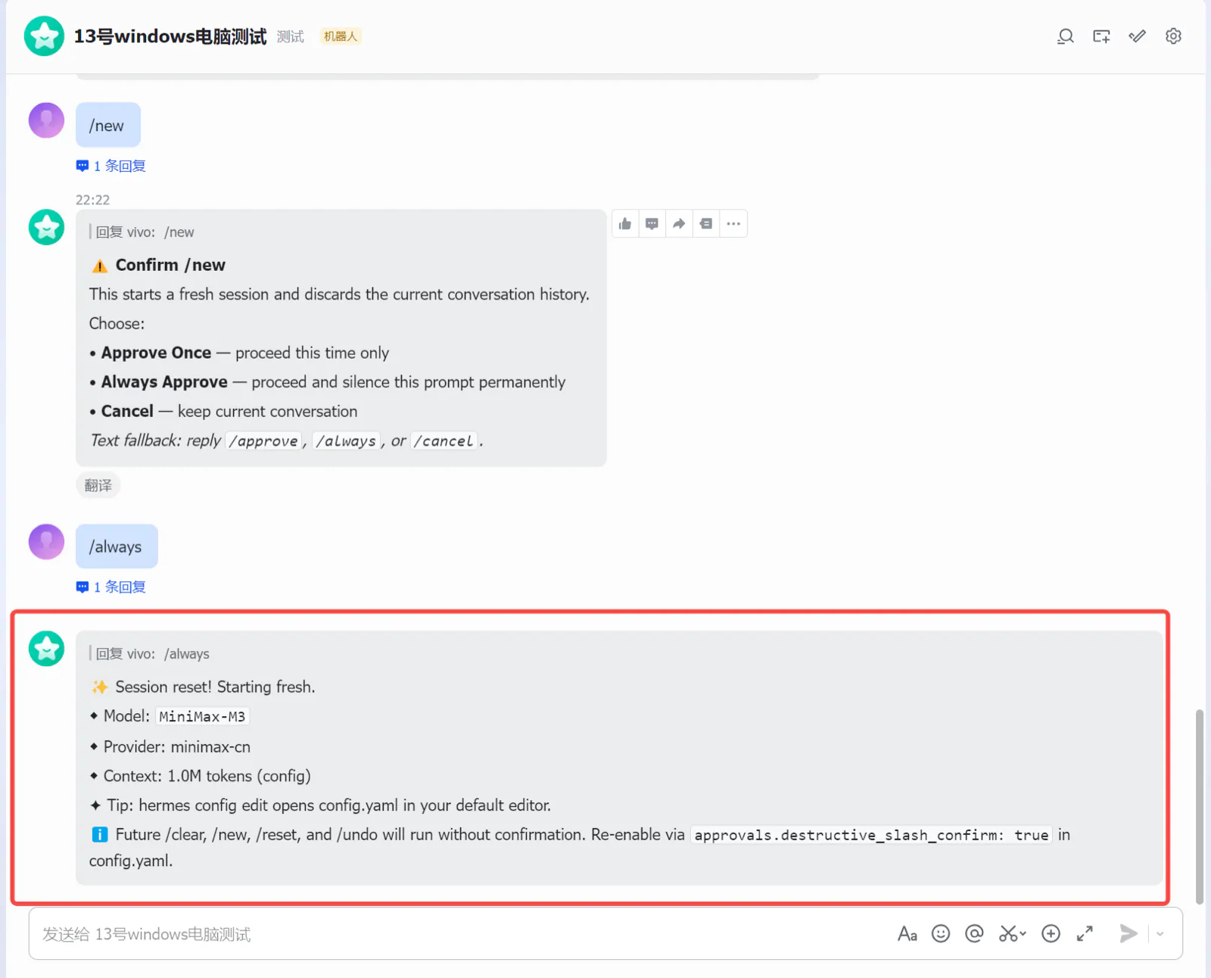View the reply under /new message
This screenshot has height=978, width=1211.
(111, 166)
